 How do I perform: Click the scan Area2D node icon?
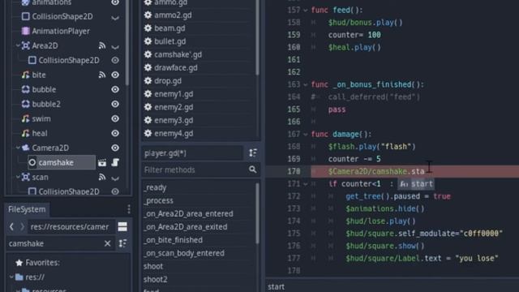pos(25,177)
